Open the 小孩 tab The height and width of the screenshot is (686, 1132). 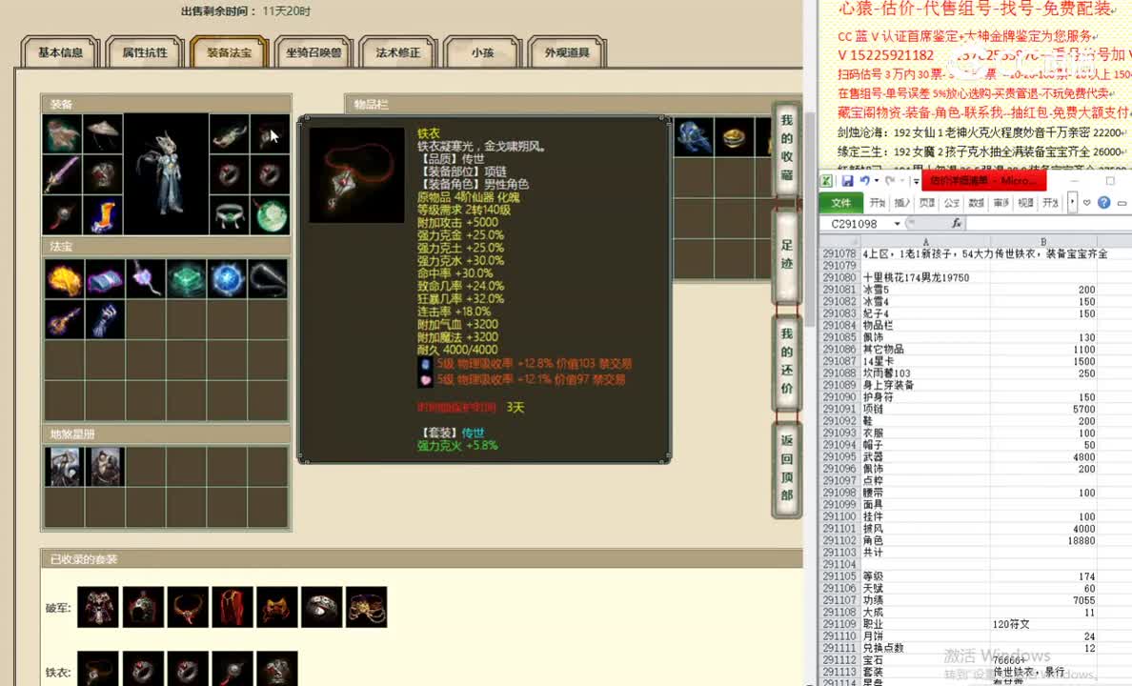pos(482,52)
